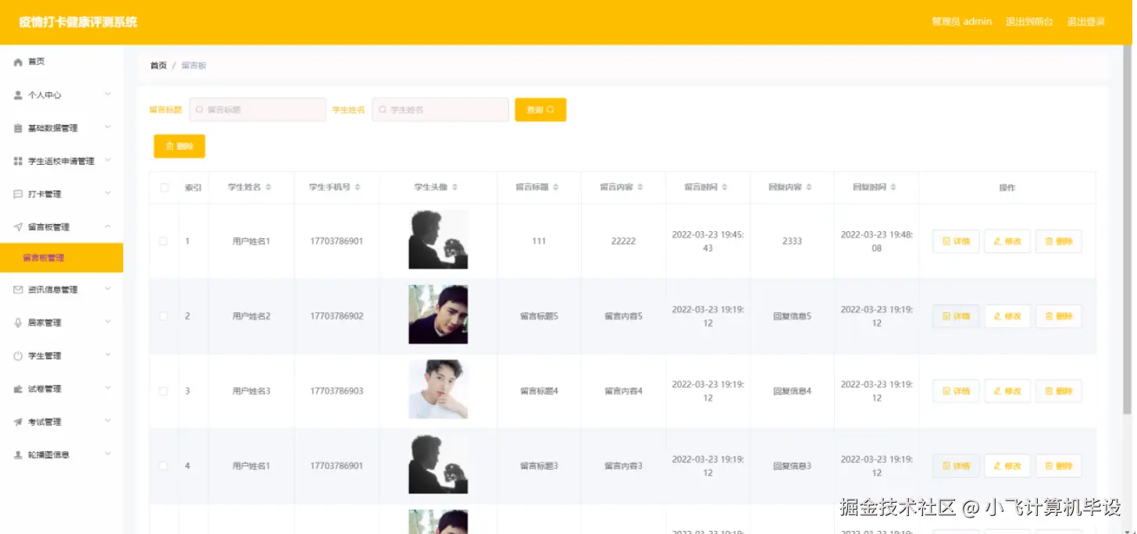Check the checkbox for row index 1
Viewport: 1137px width, 534px height.
point(163,241)
